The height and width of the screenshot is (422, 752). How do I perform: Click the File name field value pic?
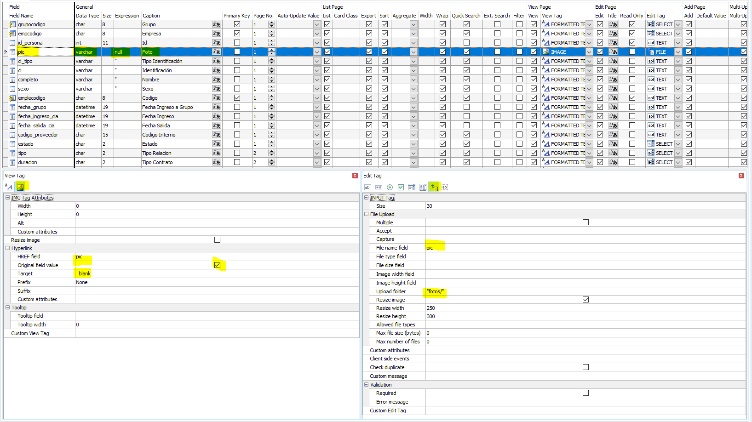coord(430,248)
